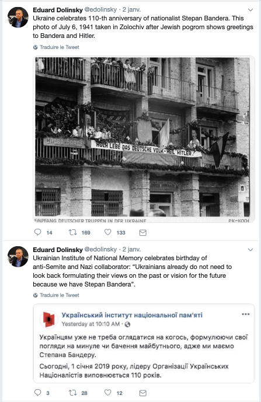Viewport: 261px width, 402px height.
Task: Like the first tweet with 133 likes
Action: [x=108, y=232]
